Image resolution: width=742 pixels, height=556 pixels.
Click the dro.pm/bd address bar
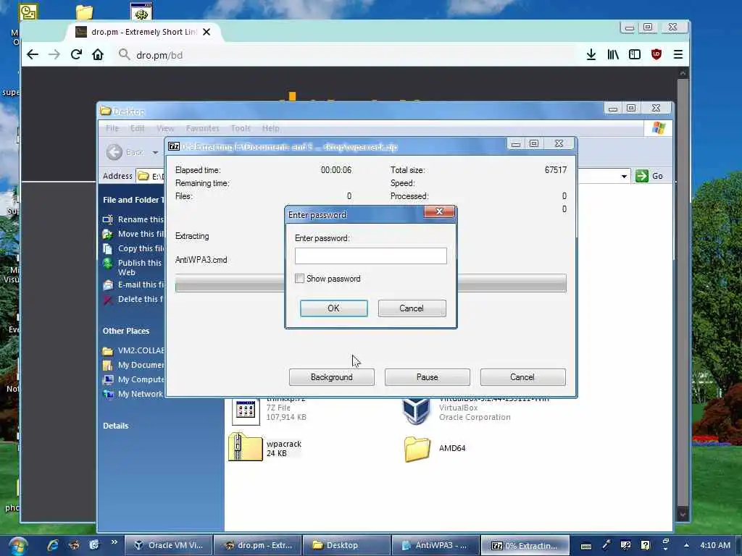click(346, 55)
